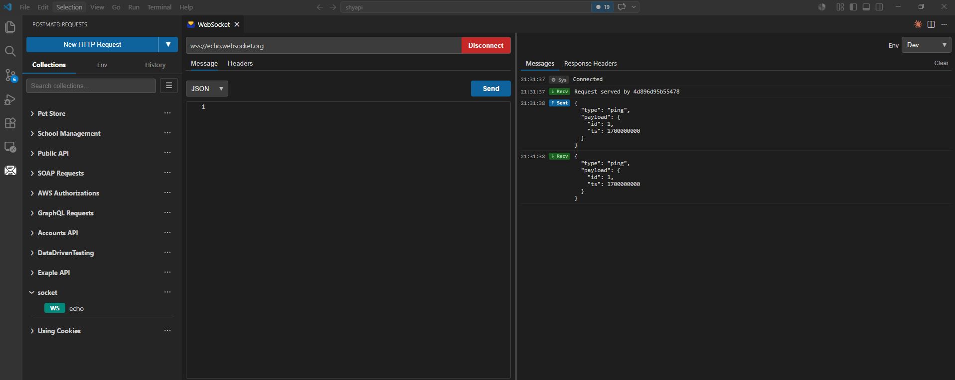
Task: Open the Explorer view in activity bar
Action: coord(10,27)
